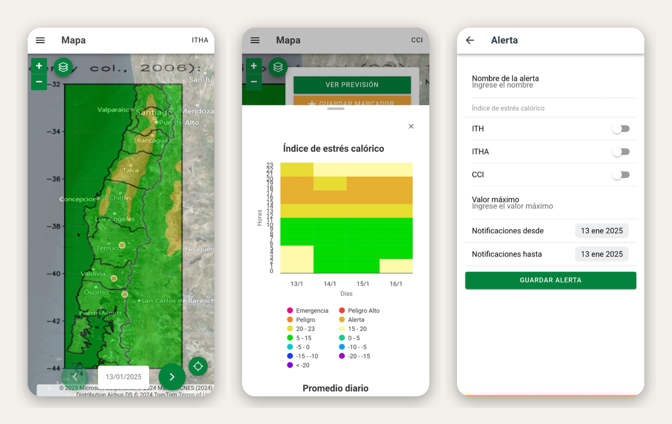This screenshot has height=424, width=672.
Task: Click Valparaíso label on the map
Action: [113, 109]
